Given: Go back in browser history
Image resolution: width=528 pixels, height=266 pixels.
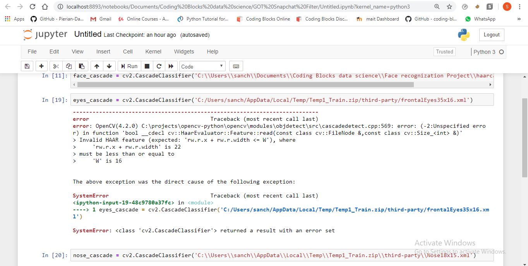Looking at the screenshot, I should (8, 7).
